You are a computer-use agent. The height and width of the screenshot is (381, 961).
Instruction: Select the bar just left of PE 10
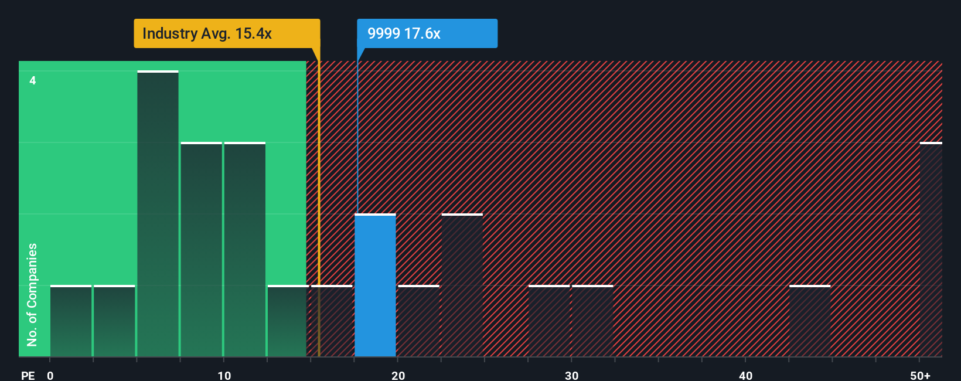point(202,250)
